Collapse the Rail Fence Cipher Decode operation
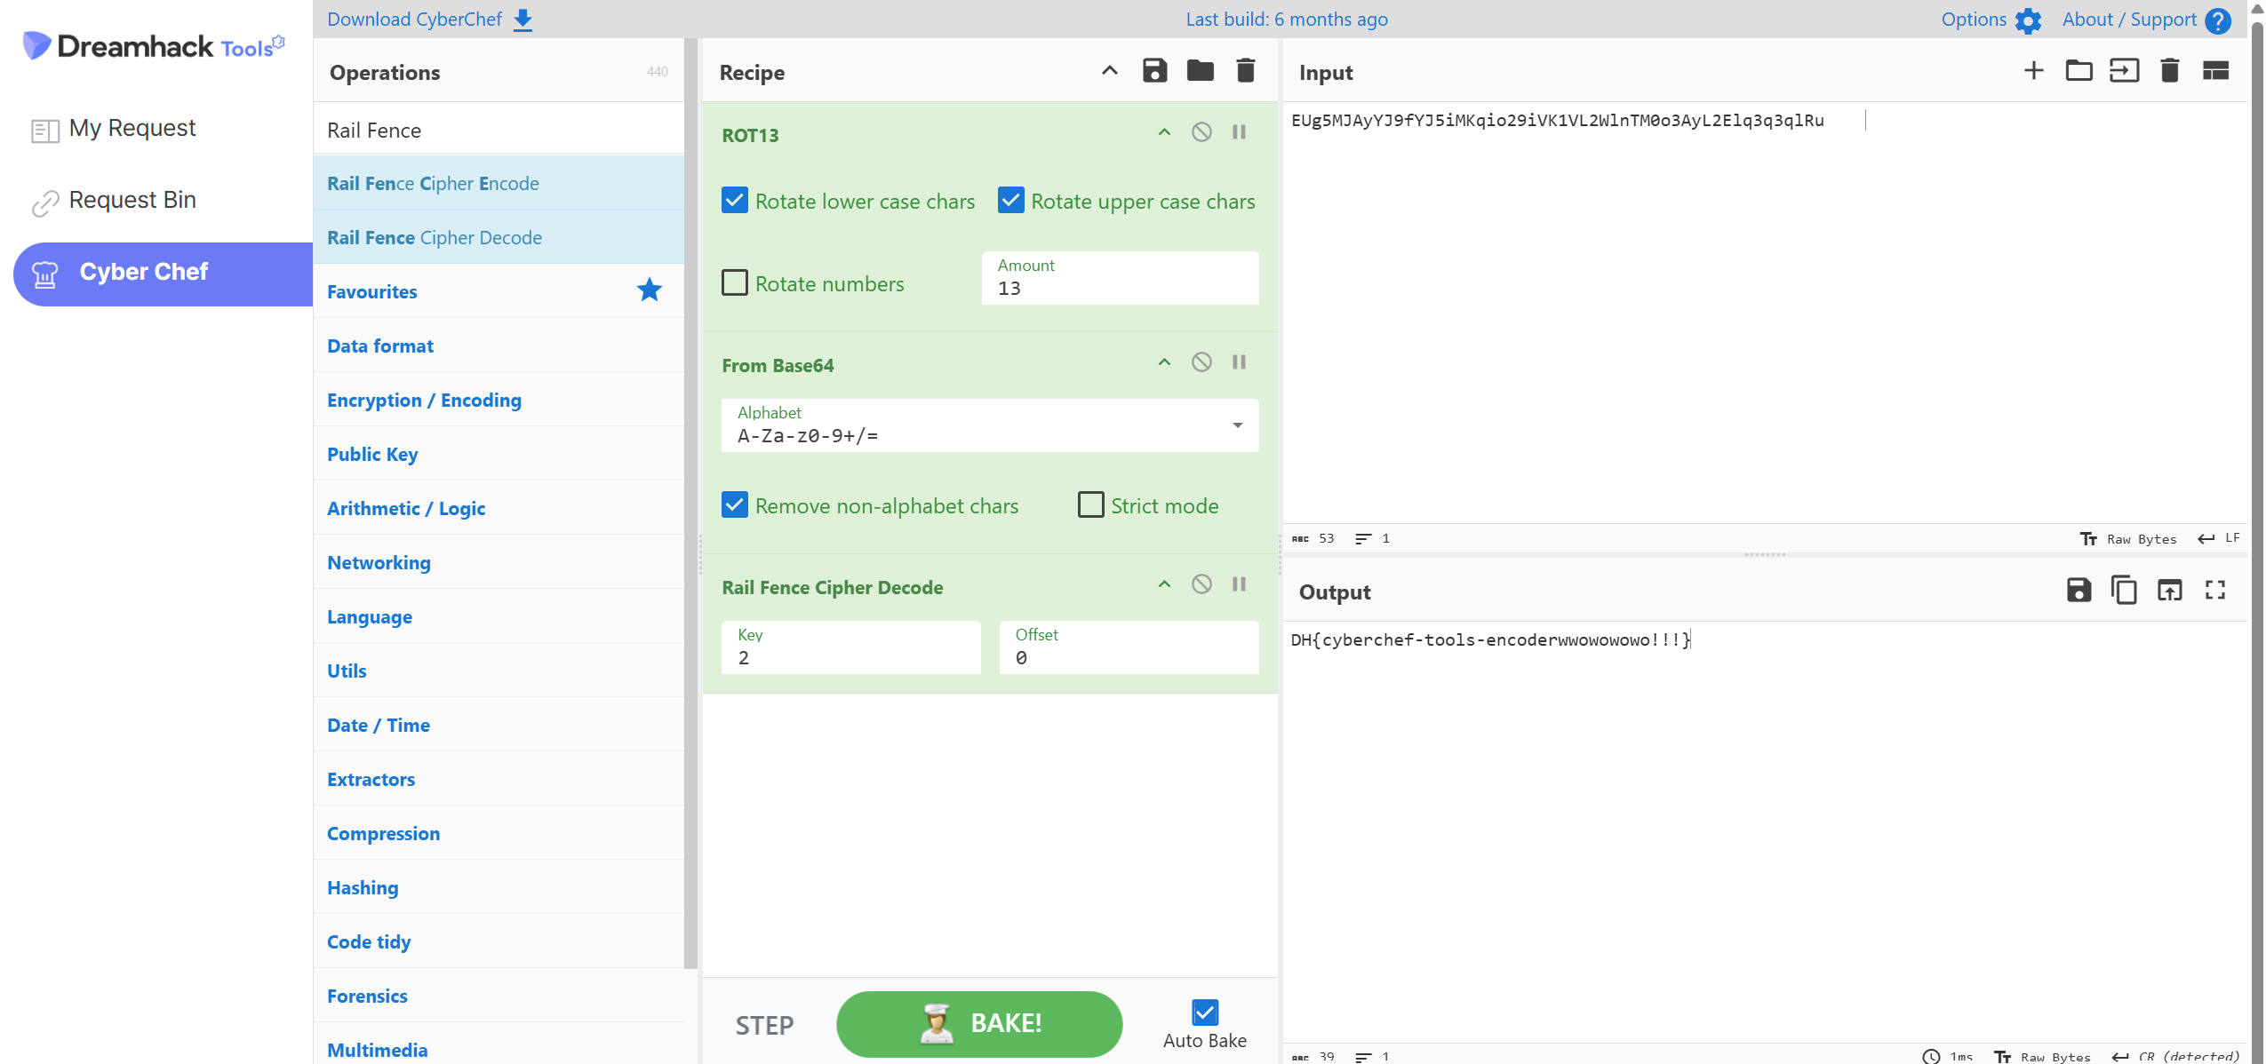Viewport: 2266px width, 1064px height. point(1164,584)
